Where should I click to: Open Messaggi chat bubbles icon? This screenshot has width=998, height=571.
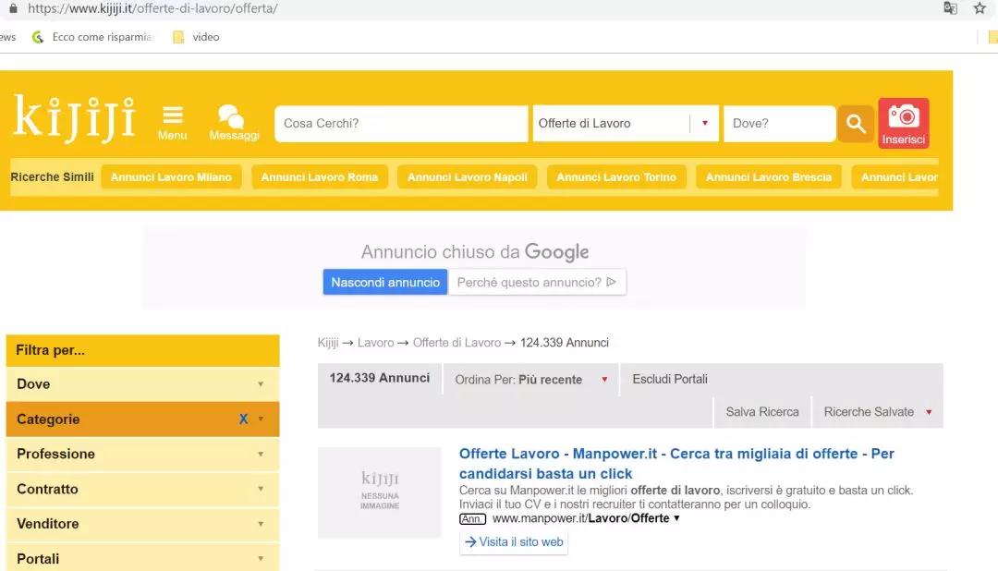[232, 117]
